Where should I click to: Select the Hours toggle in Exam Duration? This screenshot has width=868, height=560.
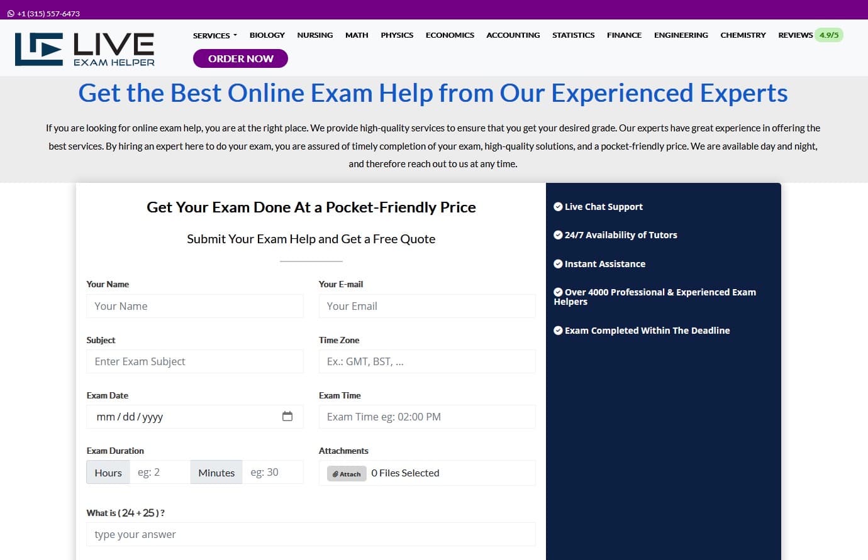(x=108, y=473)
